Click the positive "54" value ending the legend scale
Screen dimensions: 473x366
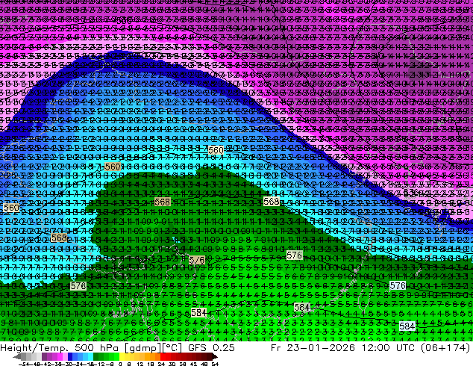pos(215,365)
